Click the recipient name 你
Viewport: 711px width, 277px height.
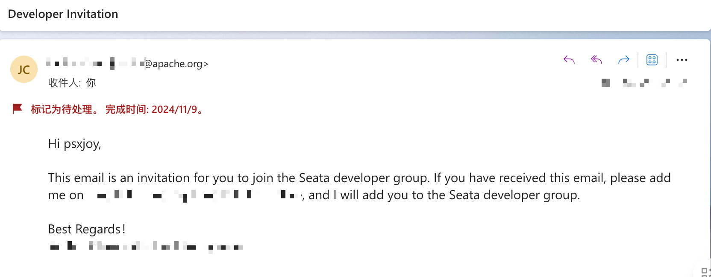92,83
